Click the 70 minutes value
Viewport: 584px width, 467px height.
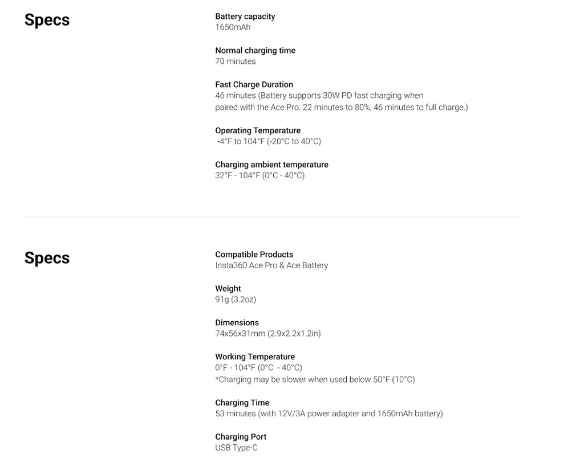236,62
